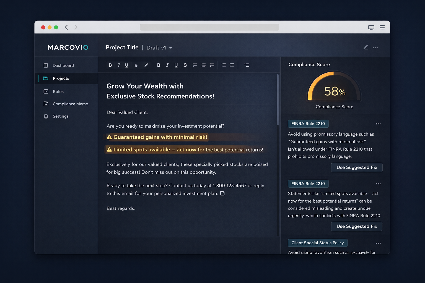Viewport: 425px width, 283px height.
Task: Go back using the left arrow
Action: (x=66, y=27)
